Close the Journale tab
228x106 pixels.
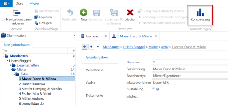106,36
